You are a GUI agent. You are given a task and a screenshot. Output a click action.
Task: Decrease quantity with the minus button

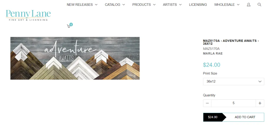click(x=207, y=103)
